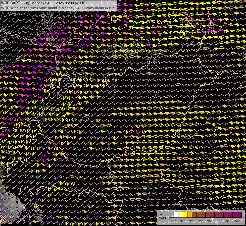Click the 'CAPE' word in the legend
246x226 pixels.
163,218
